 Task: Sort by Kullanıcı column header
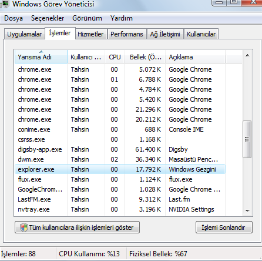pos(86,57)
